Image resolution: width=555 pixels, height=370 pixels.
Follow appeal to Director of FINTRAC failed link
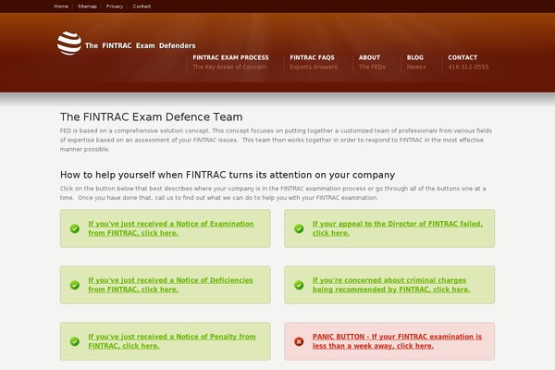398,228
